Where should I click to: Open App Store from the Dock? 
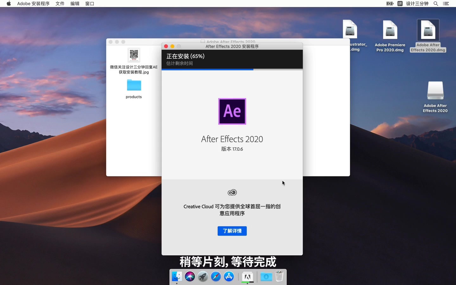pyautogui.click(x=229, y=276)
